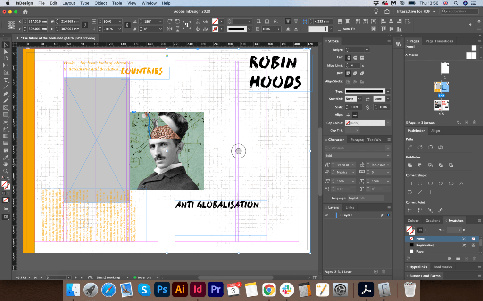Convert shape to ellipse in Pathfinder
483x301 pixels.
pyautogui.click(x=451, y=183)
